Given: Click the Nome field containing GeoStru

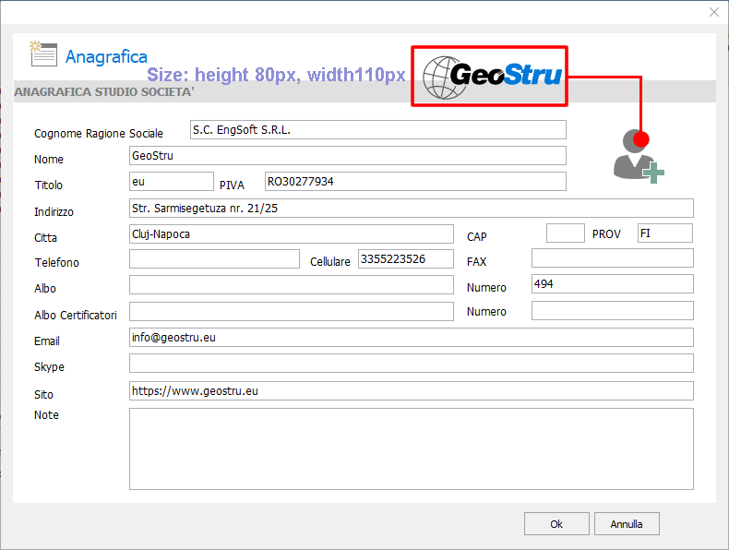Looking at the screenshot, I should [347, 156].
